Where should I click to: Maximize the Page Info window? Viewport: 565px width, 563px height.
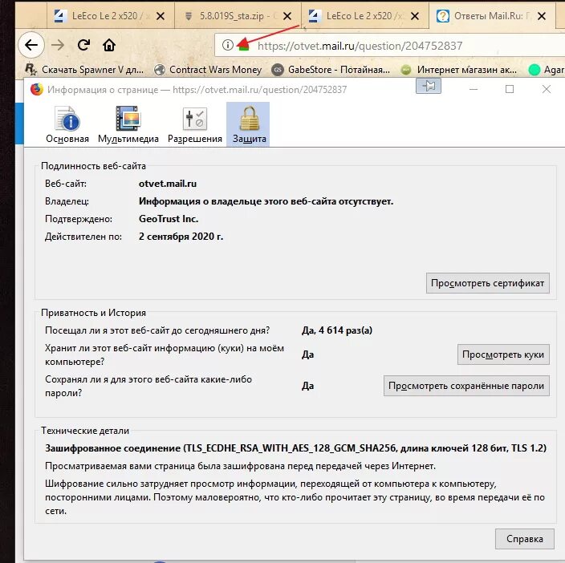pyautogui.click(x=509, y=89)
